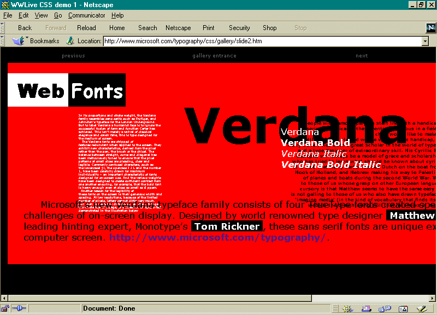Viewport: 437px width, 315px height.
Task: Click into the Location URL field
Action: click(263, 42)
